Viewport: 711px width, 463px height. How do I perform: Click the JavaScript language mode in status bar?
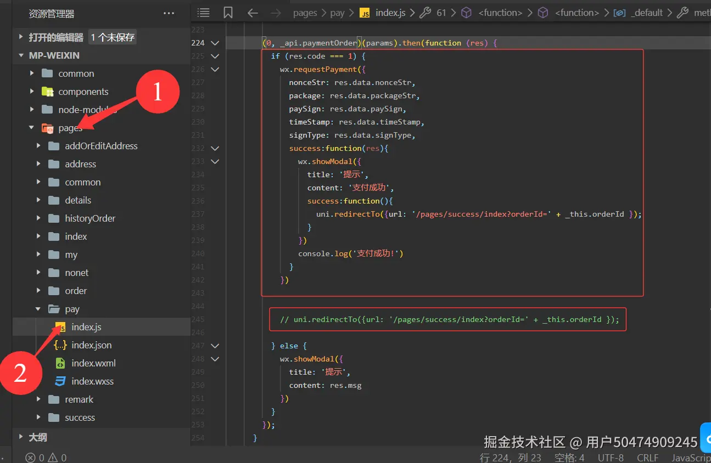click(691, 458)
